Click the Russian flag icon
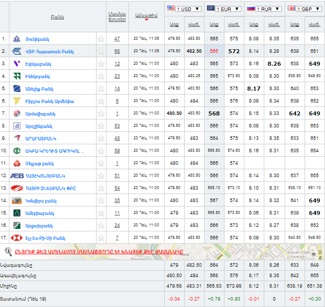The width and height of the screenshot is (325, 307). click(x=251, y=8)
